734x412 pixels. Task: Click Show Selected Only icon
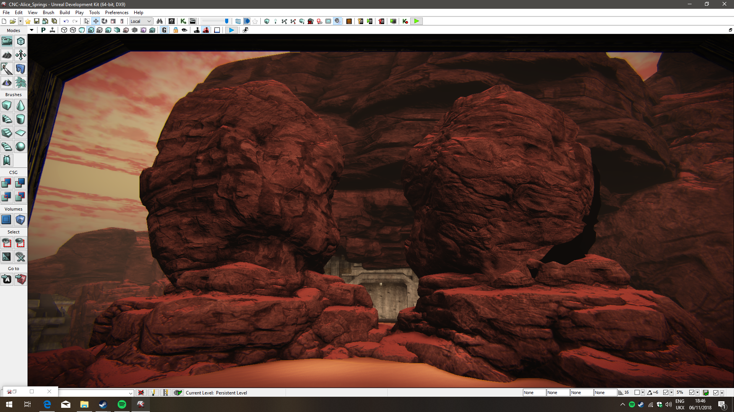tap(7, 243)
